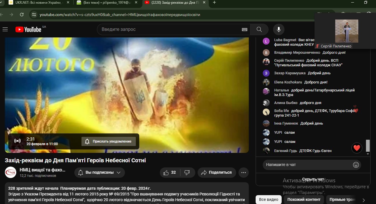Reload the page with the refresh icon
This screenshot has height=204, width=376.
coord(22,15)
